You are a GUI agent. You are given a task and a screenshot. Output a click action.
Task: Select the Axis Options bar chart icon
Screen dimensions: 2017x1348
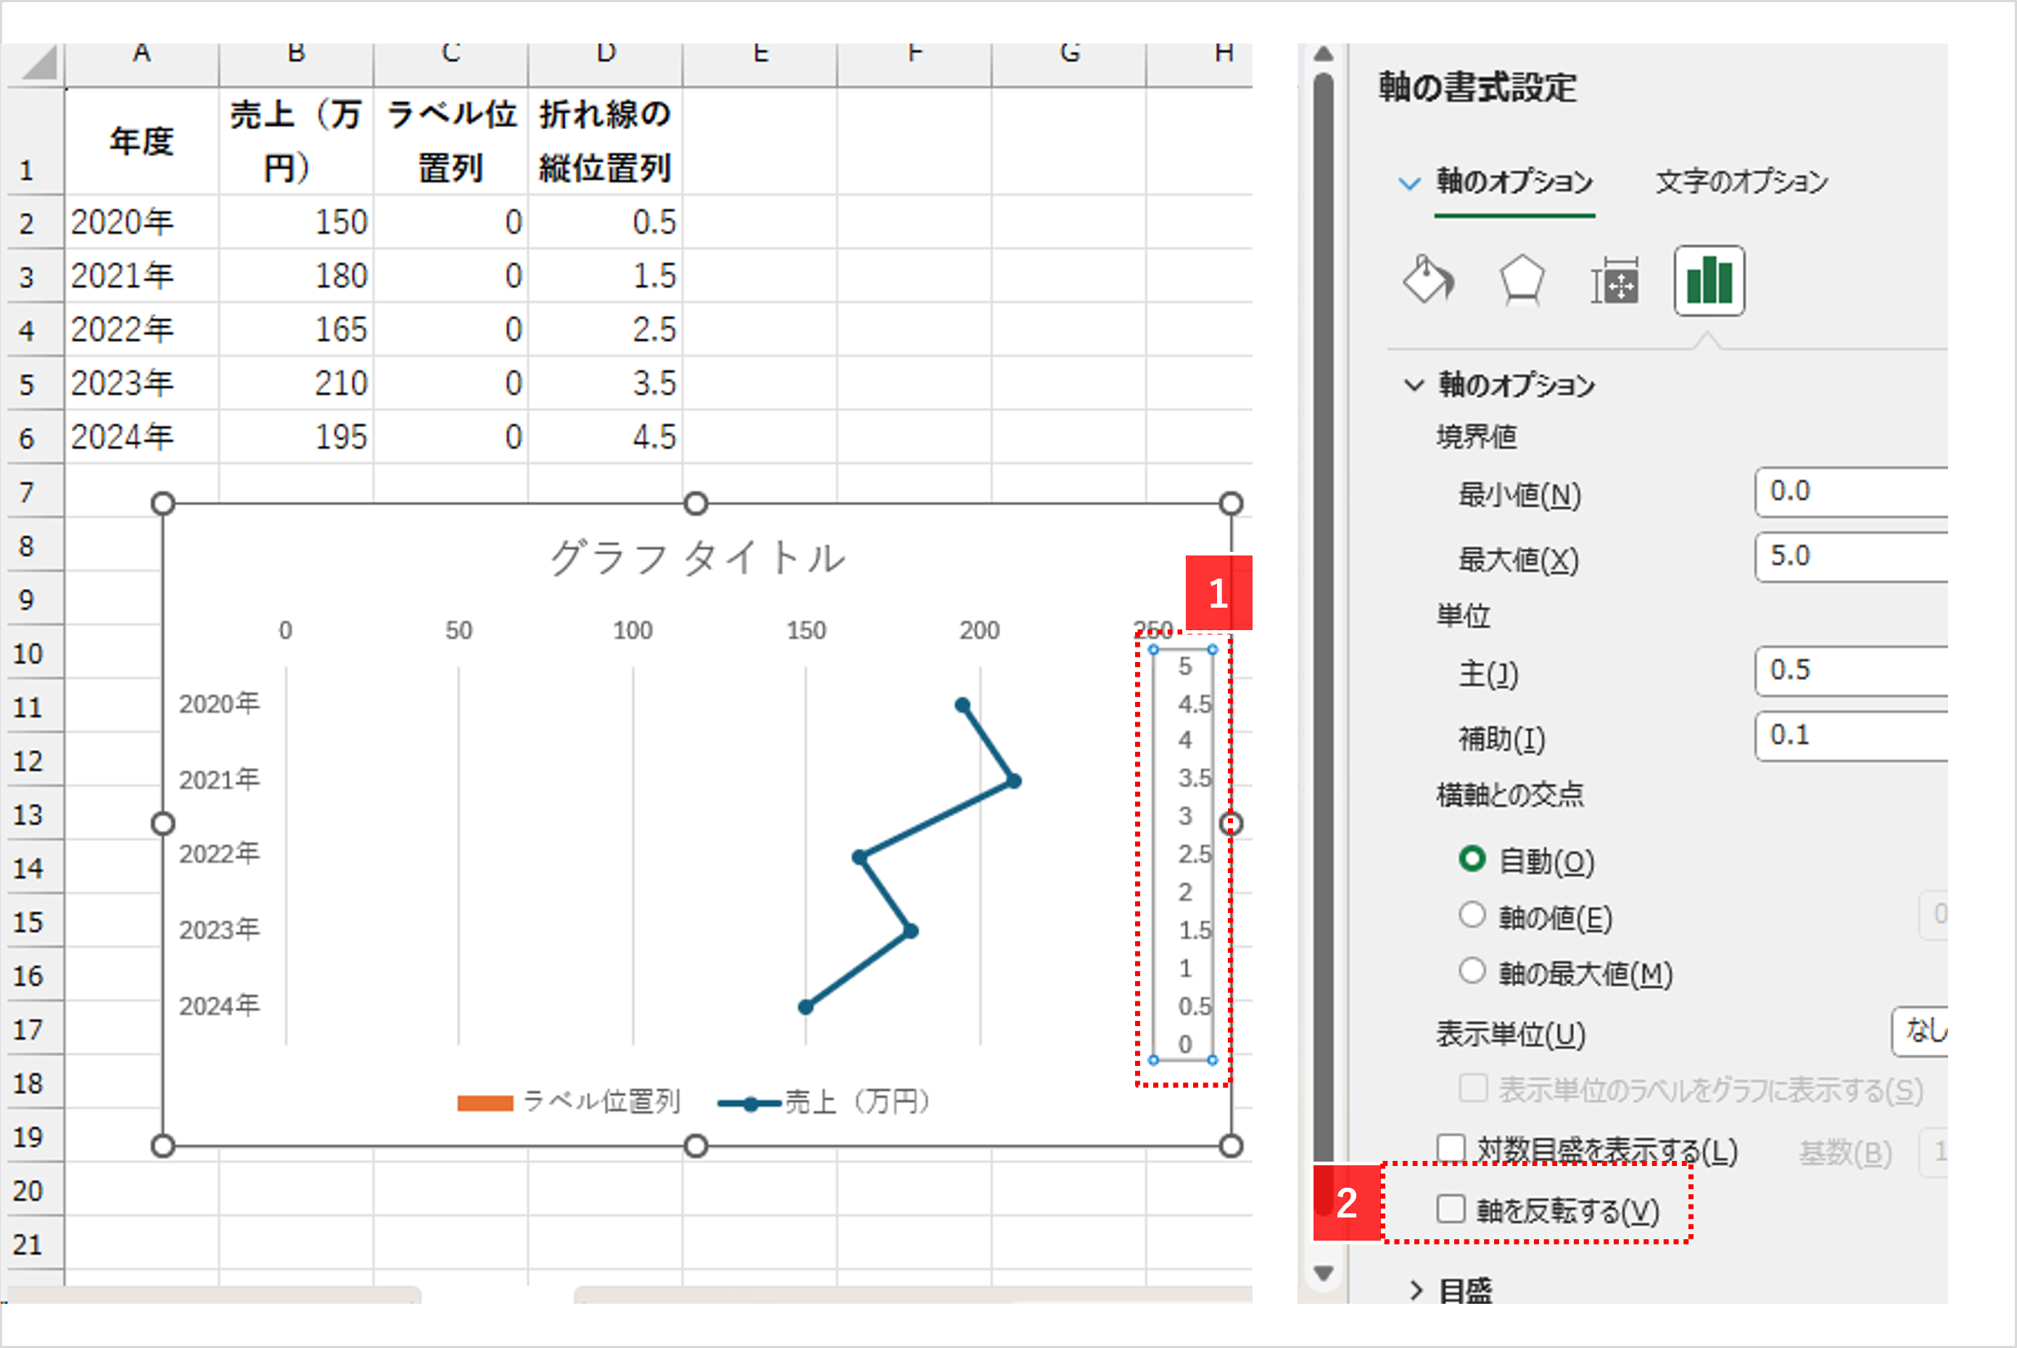[x=1708, y=281]
